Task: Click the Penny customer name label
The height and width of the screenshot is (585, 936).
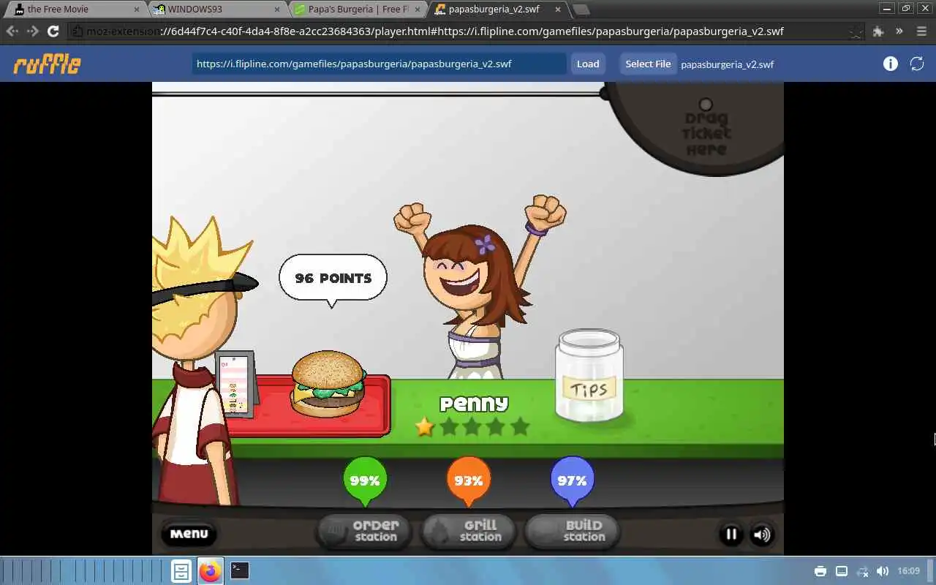Action: pyautogui.click(x=474, y=404)
